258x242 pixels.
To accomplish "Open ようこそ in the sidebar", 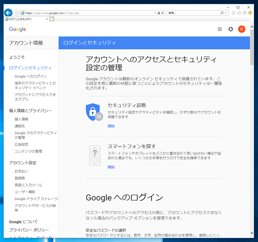I will coord(17,57).
